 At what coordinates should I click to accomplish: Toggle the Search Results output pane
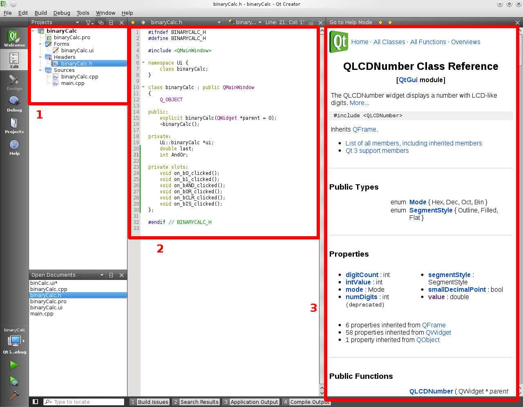tap(196, 402)
